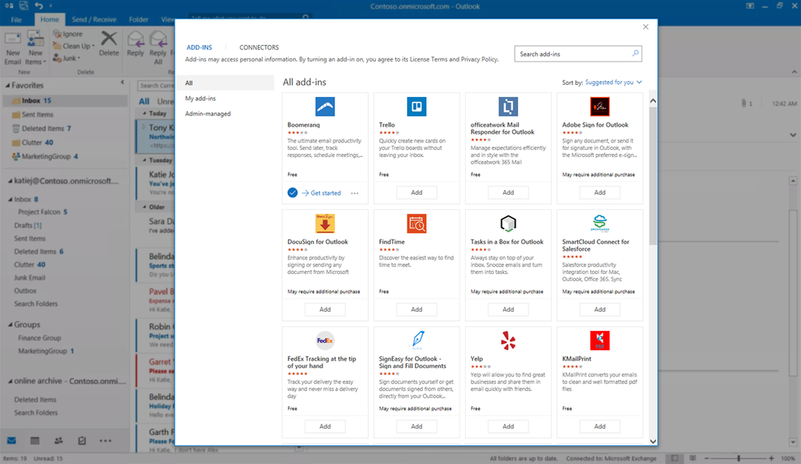Click the Adobe Sign for Outlook icon
Image resolution: width=801 pixels, height=464 pixels.
tap(600, 107)
